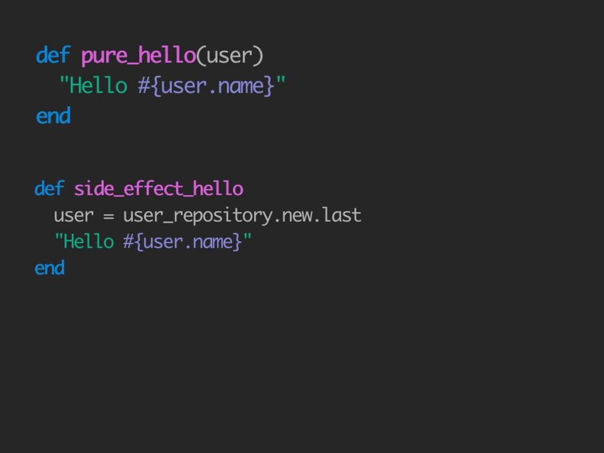Select the side_effect_hello method name
This screenshot has height=453, width=604.
tap(158, 189)
